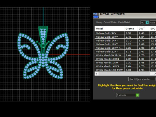Select the White Gold:14KX1 row
Viewport: 156px width, 117px height.
click(125, 66)
